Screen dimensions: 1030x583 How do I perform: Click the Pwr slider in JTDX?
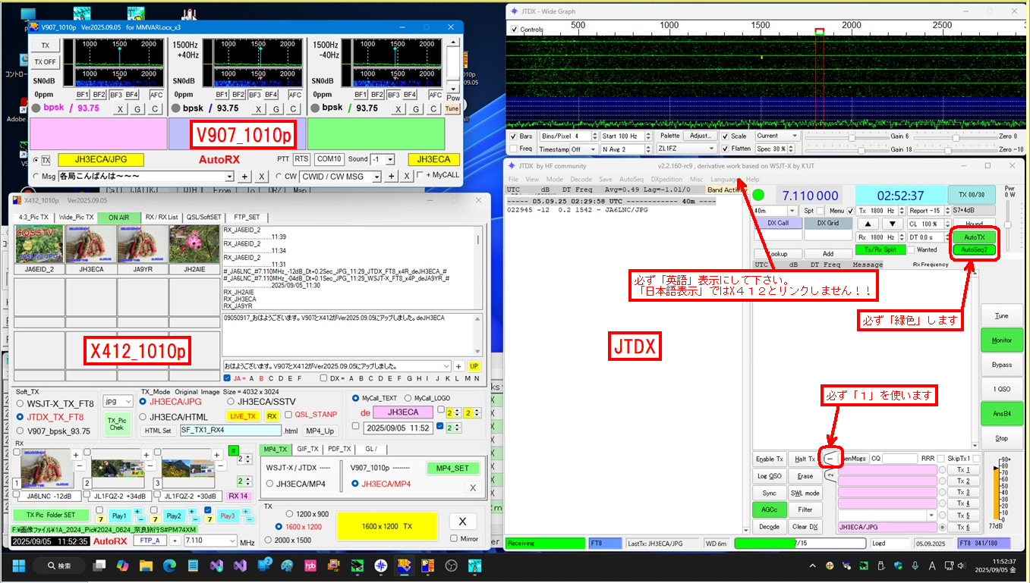(x=1008, y=224)
